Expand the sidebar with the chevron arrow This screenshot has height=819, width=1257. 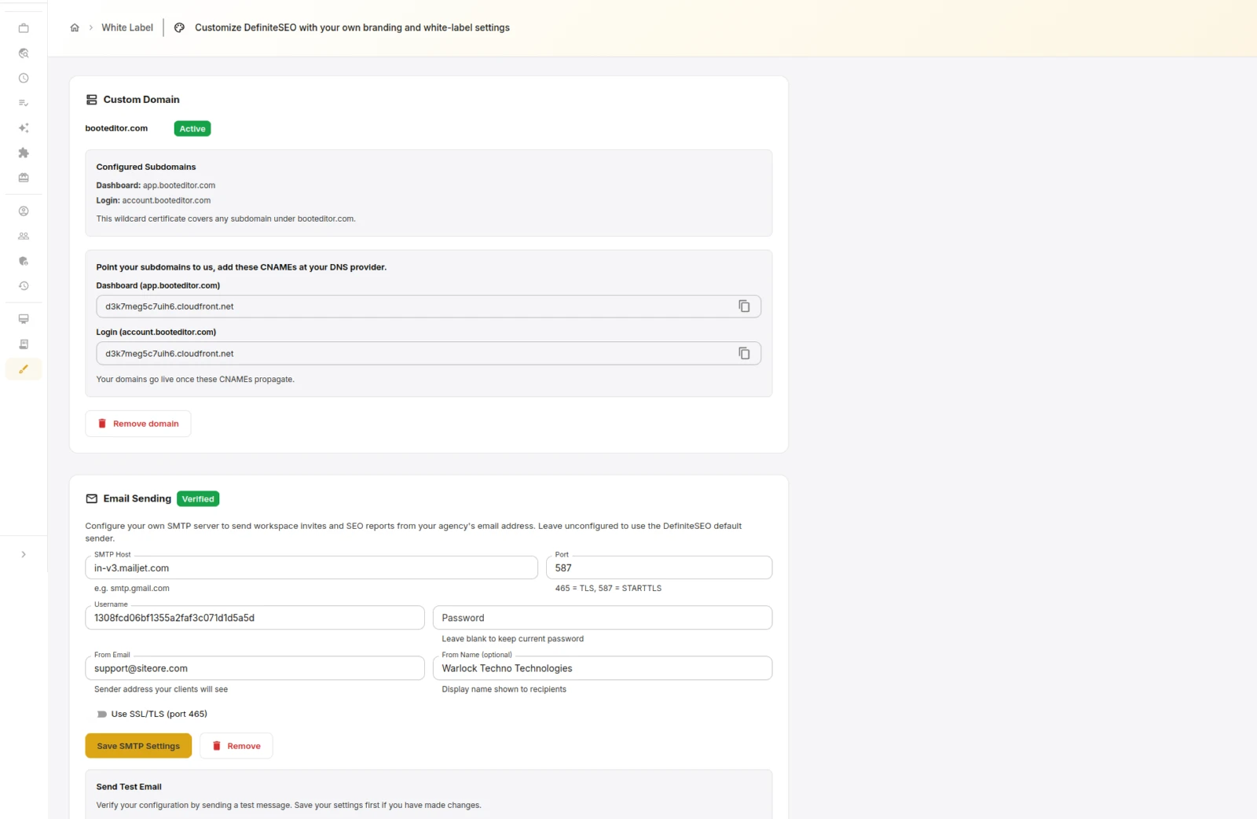point(24,554)
